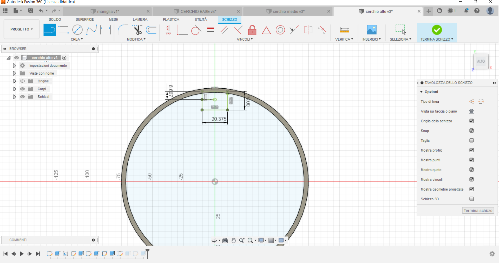Select the Line sketch tool
The height and width of the screenshot is (263, 499).
point(49,30)
